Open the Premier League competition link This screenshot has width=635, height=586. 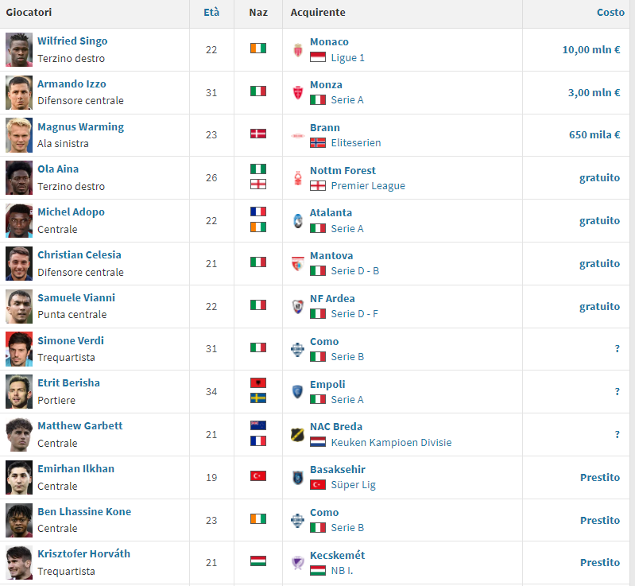point(368,186)
